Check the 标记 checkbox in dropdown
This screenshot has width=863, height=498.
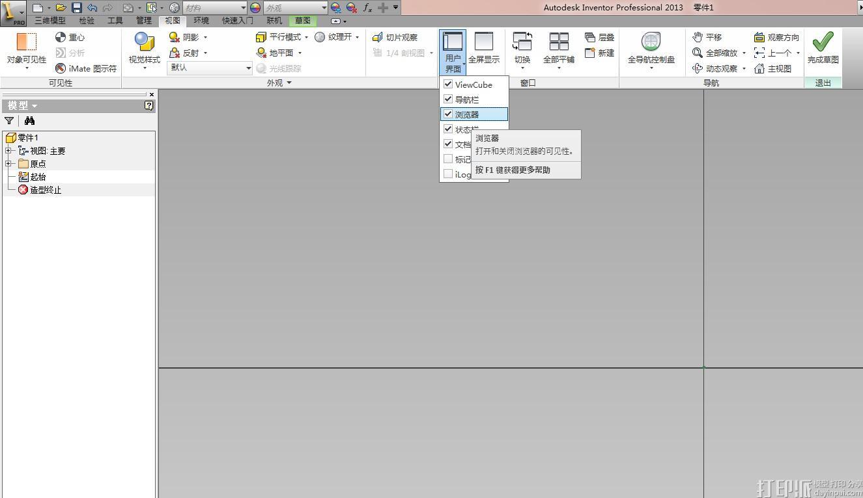(448, 159)
